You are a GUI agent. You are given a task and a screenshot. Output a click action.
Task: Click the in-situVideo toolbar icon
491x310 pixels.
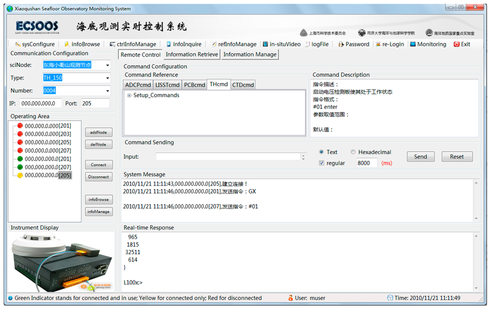point(281,44)
